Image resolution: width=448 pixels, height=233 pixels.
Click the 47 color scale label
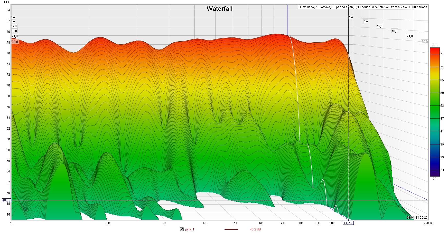pyautogui.click(x=442, y=119)
